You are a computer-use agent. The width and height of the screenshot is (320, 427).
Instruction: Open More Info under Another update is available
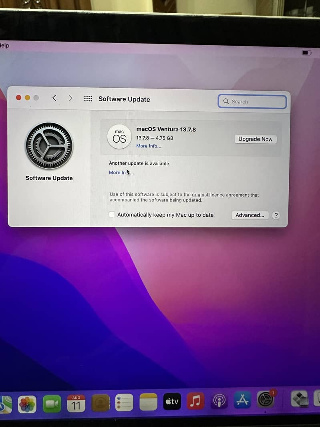(121, 172)
